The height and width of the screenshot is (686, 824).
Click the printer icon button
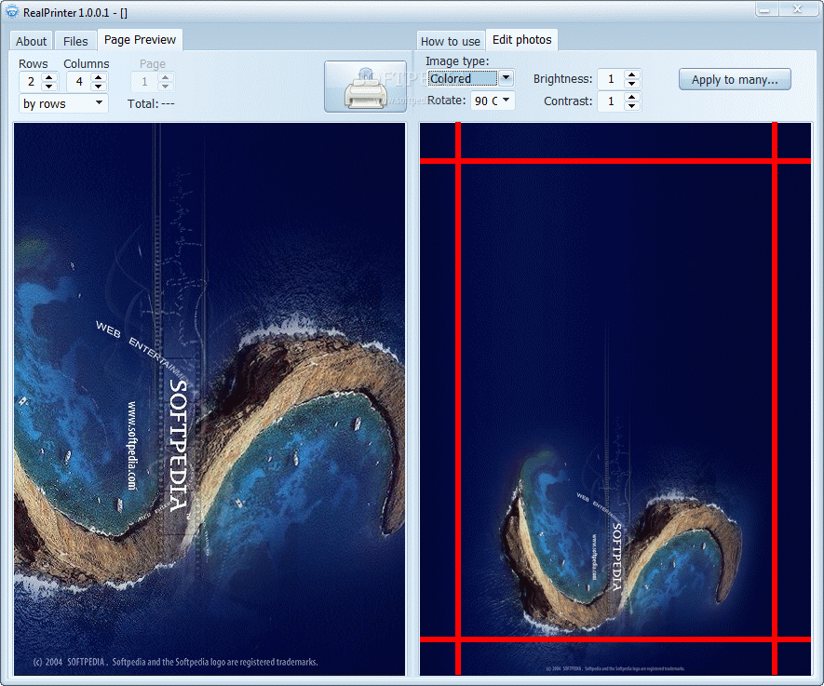pos(365,87)
